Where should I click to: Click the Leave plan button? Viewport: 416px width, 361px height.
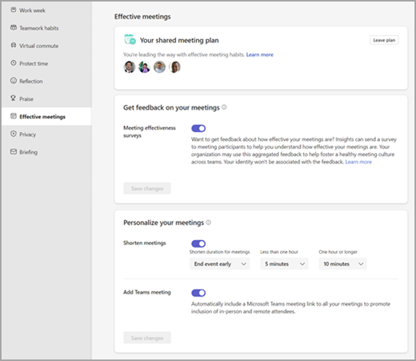[x=384, y=40]
